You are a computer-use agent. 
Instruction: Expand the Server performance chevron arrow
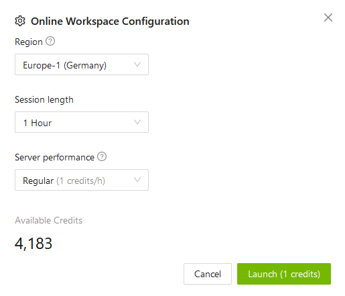137,180
